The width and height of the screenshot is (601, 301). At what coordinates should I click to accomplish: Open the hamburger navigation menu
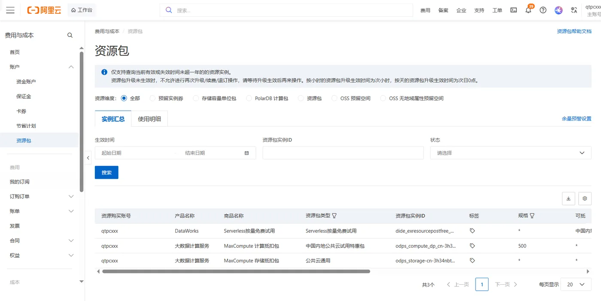tap(10, 10)
